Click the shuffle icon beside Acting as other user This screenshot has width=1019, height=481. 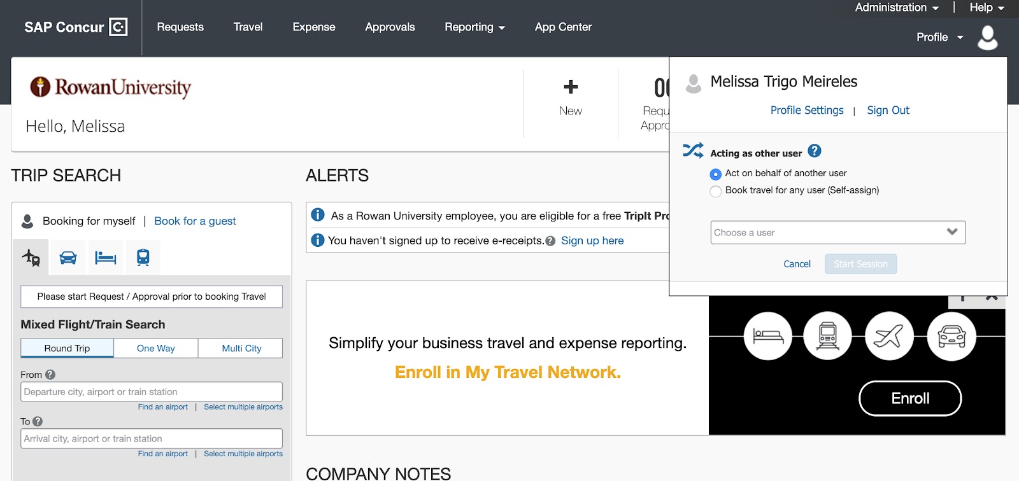[x=693, y=150]
